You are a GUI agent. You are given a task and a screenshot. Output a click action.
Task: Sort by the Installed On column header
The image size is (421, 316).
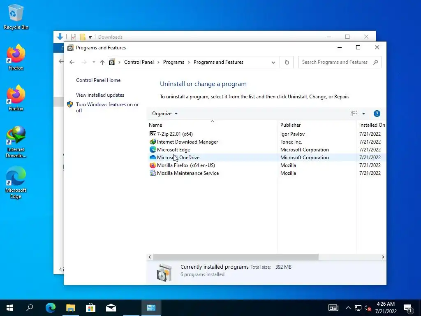click(372, 125)
